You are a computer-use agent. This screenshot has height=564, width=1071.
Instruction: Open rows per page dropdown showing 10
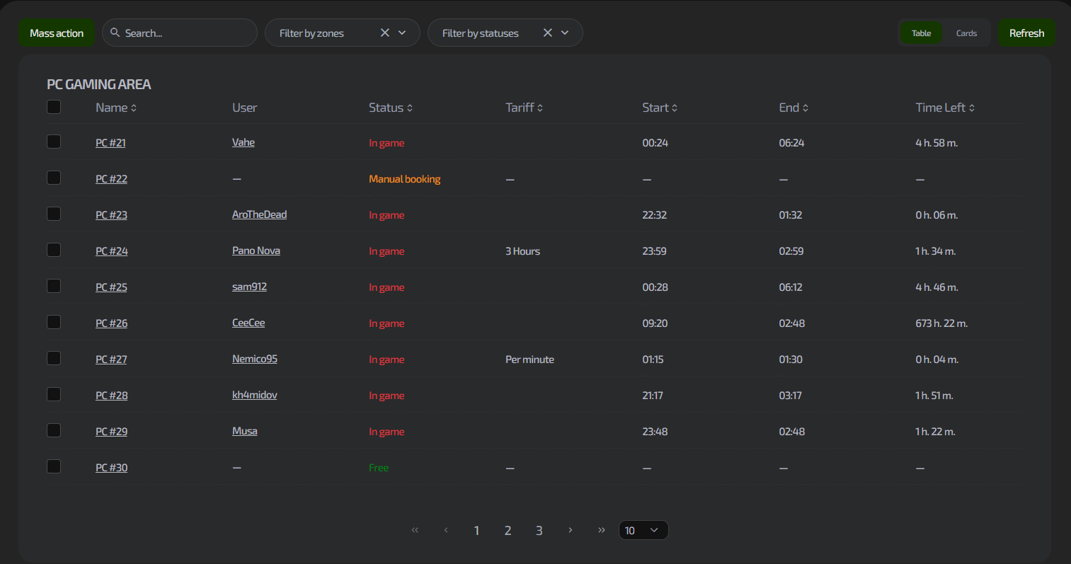(643, 530)
